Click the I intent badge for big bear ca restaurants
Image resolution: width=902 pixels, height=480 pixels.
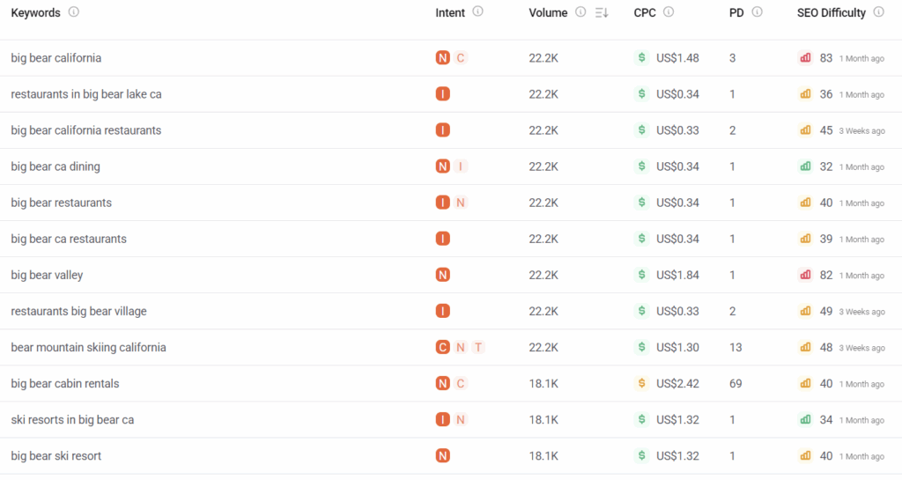[x=442, y=239]
